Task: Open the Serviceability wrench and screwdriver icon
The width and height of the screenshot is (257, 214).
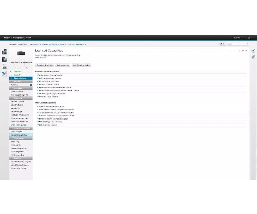Action: 5,74
